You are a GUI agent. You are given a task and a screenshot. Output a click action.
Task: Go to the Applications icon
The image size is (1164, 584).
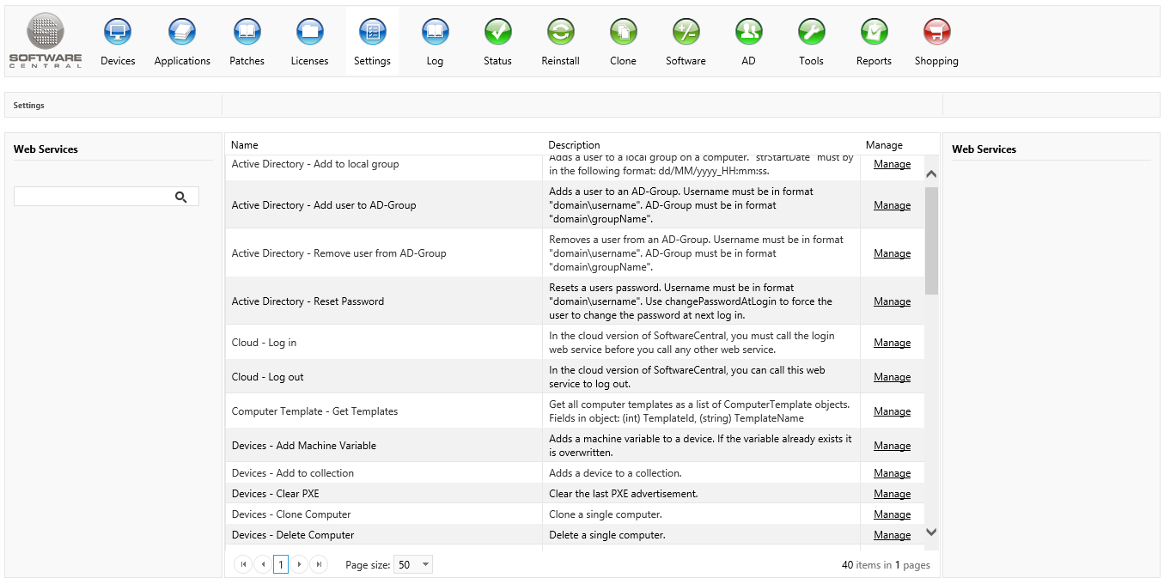182,33
